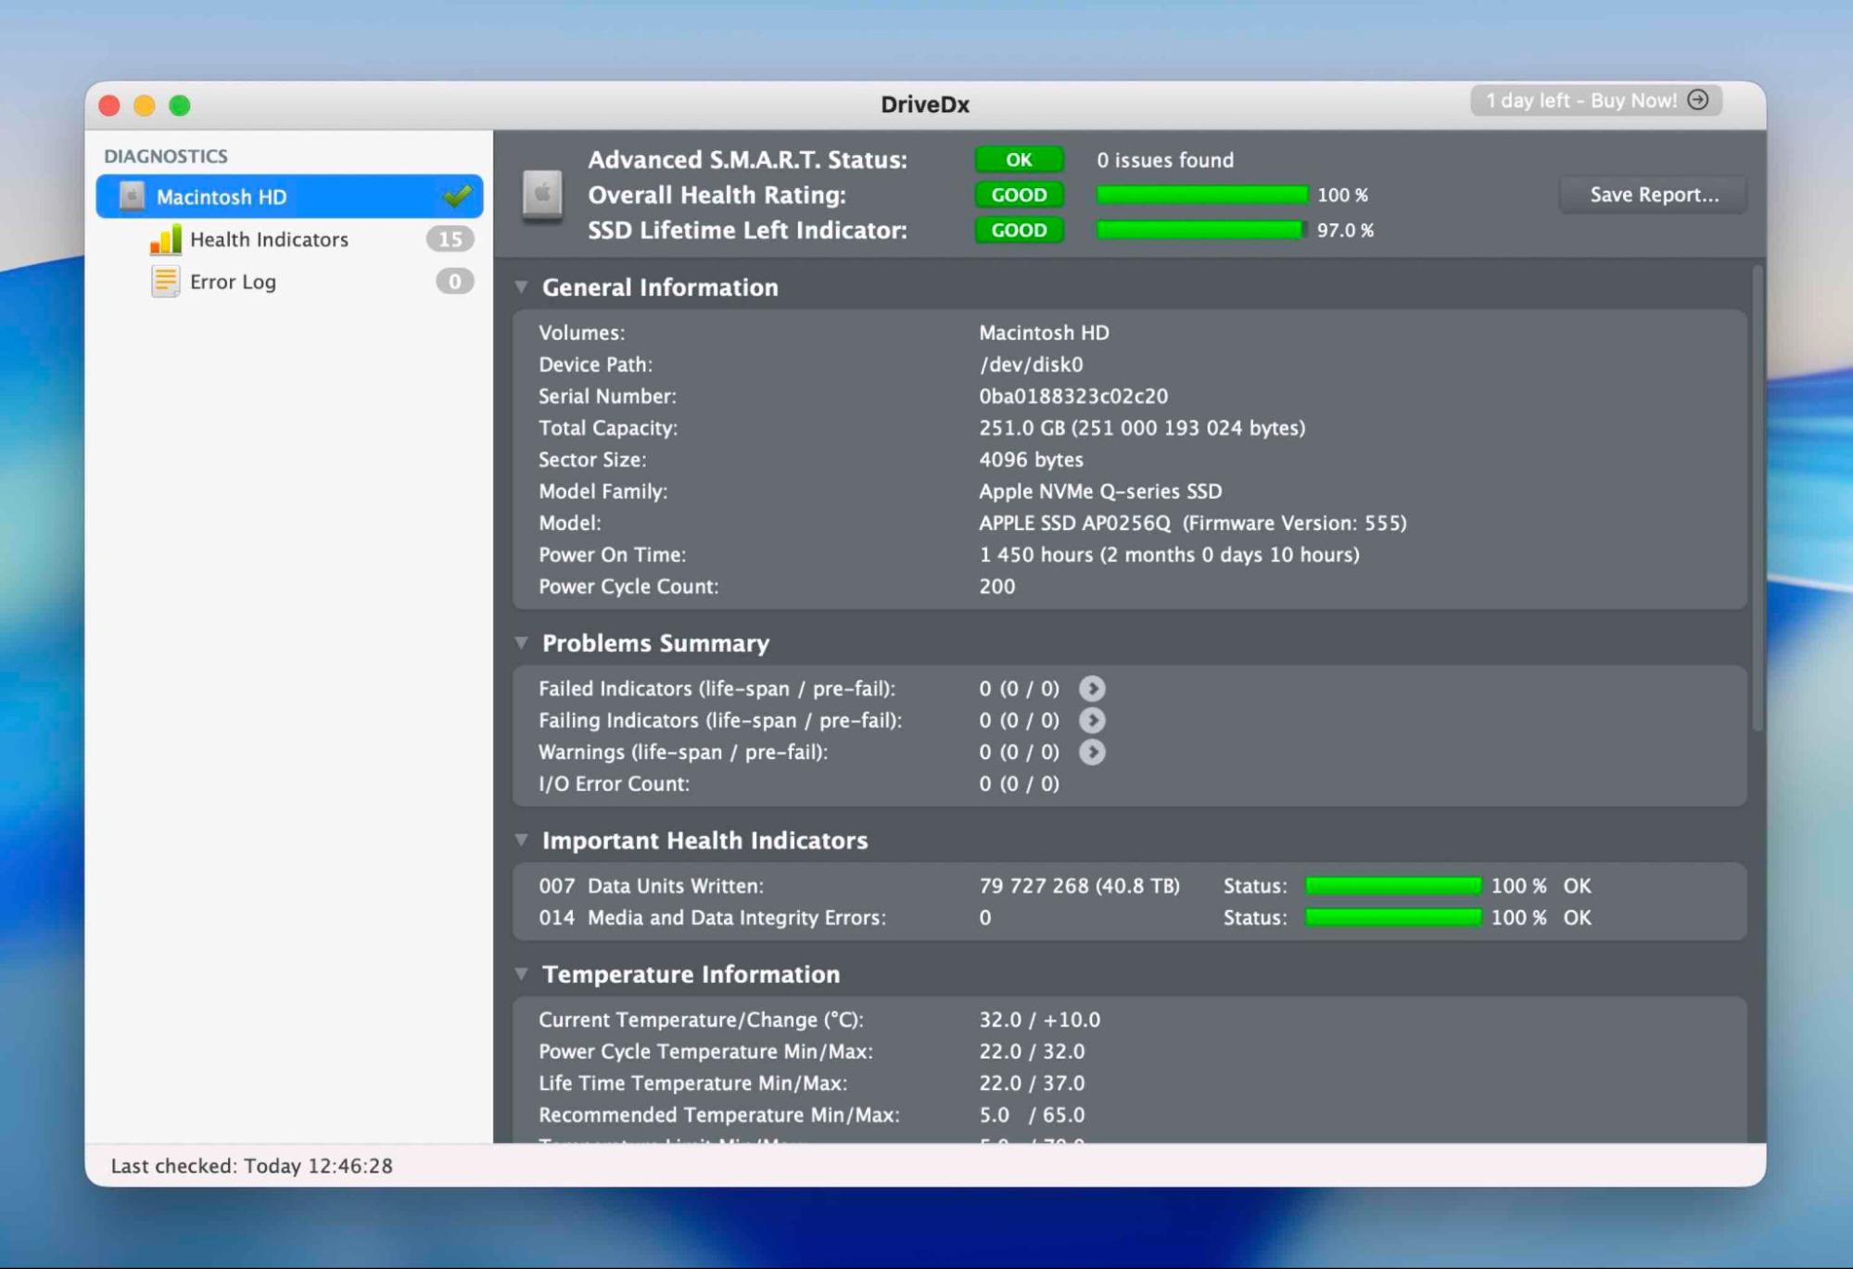Collapse the Temperature Information section
This screenshot has width=1853, height=1269.
tap(522, 973)
